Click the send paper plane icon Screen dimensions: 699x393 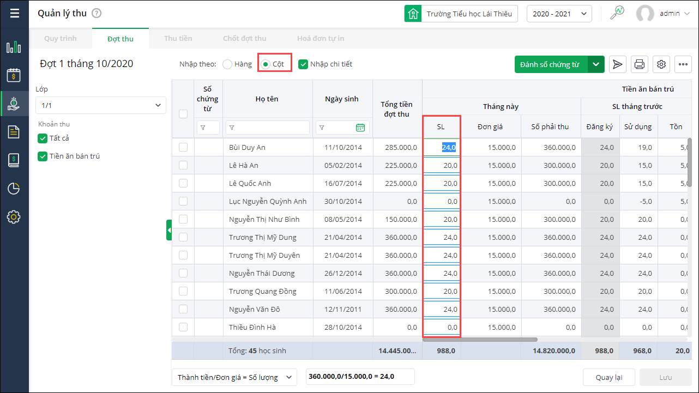pos(617,64)
